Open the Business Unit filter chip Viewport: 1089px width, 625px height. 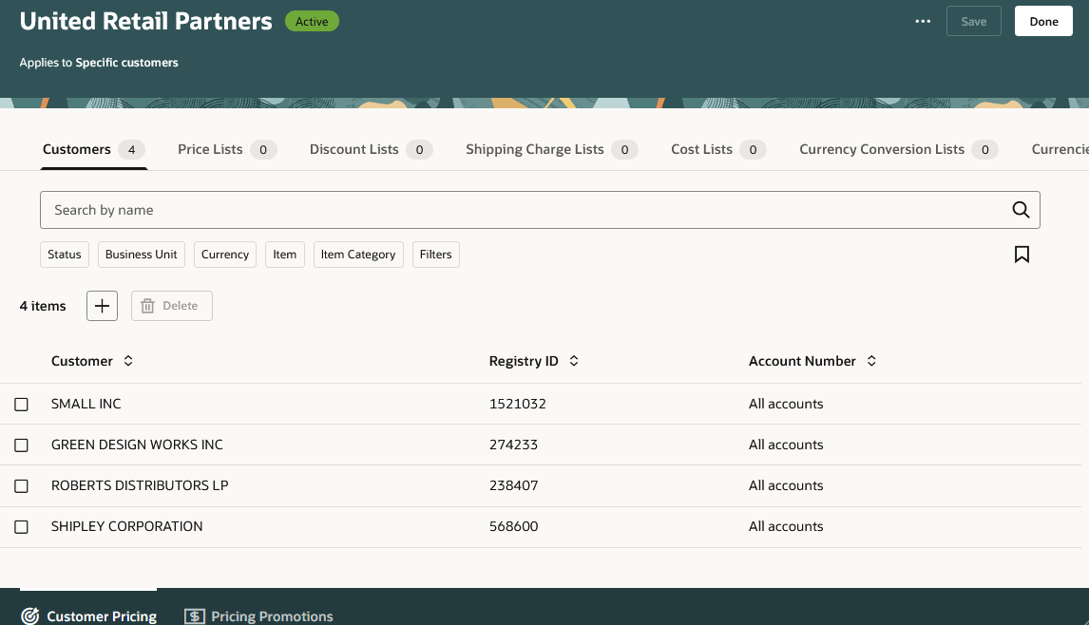pos(141,255)
